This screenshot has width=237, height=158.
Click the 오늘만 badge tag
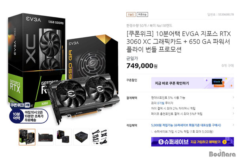[x=131, y=15]
